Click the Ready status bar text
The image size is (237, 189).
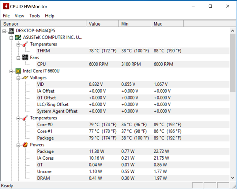click(7, 186)
